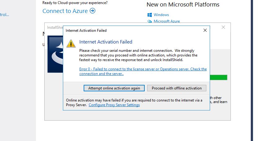Click the InstallShield logo image
Screen dimensions: 268x141
coord(55,54)
